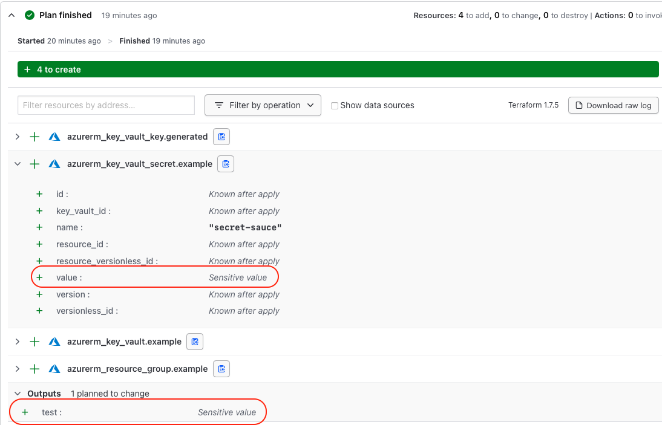This screenshot has height=425, width=662.
Task: Collapse the Outputs section
Action: point(18,394)
